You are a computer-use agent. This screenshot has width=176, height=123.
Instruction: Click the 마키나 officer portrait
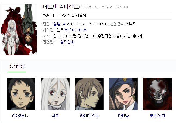pyautogui.click(x=123, y=94)
